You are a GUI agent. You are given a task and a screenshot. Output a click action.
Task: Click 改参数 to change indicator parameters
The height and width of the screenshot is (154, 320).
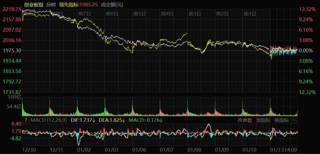coord(245,120)
